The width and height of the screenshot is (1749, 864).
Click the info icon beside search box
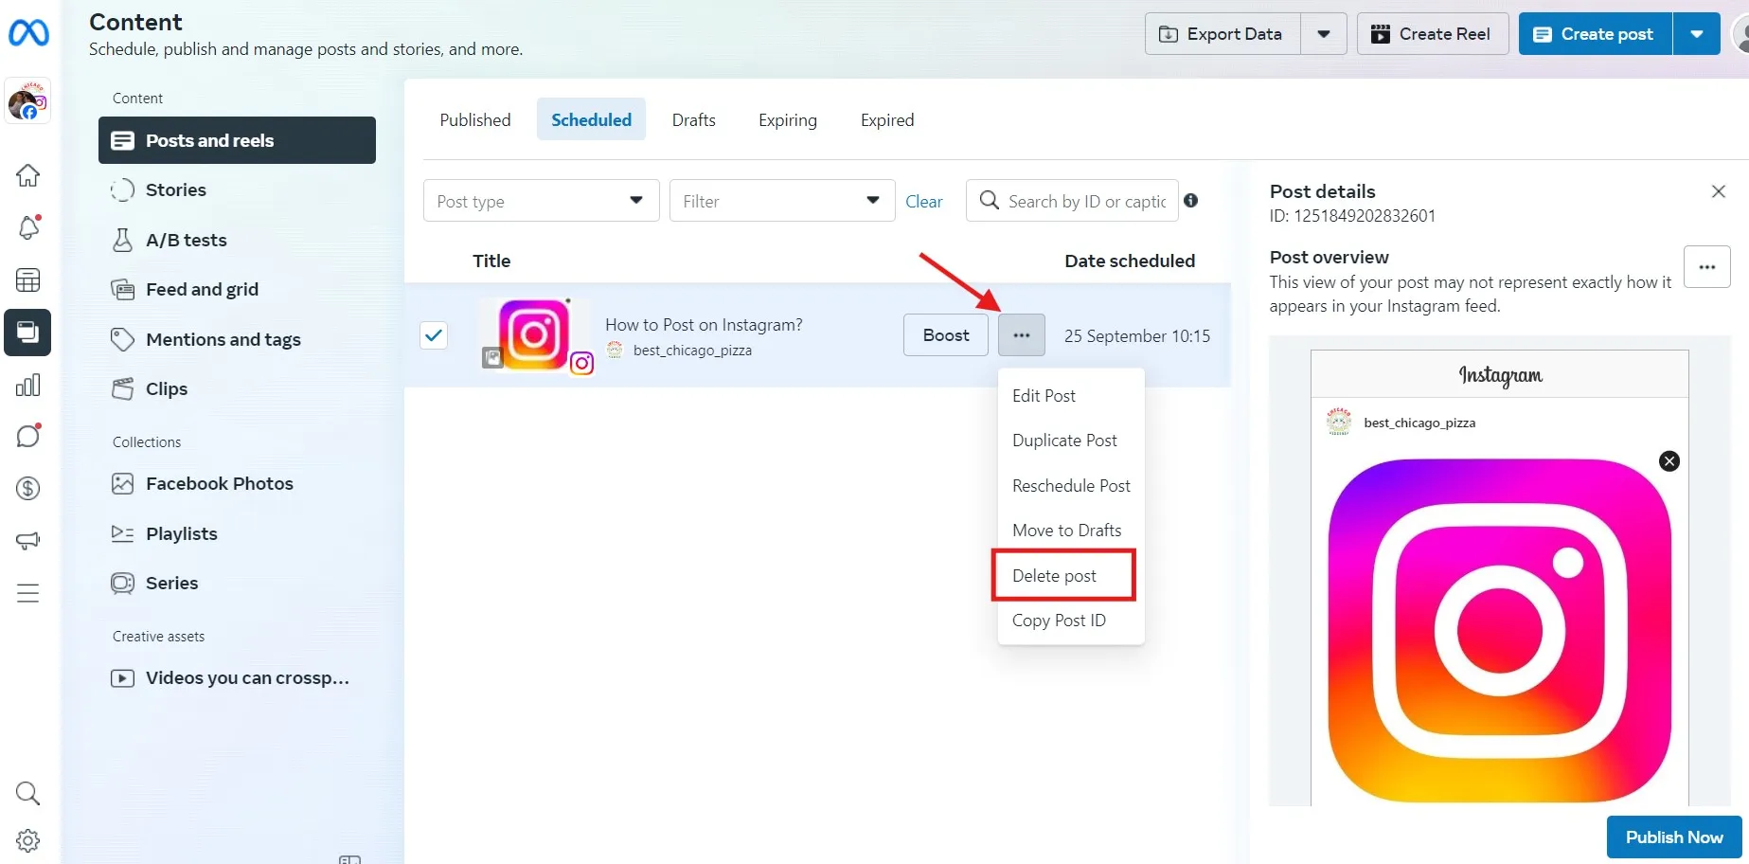tap(1191, 200)
